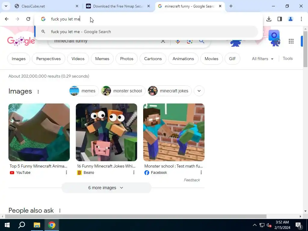Select the GIF filter chip
Image resolution: width=308 pixels, height=231 pixels.
tap(233, 59)
